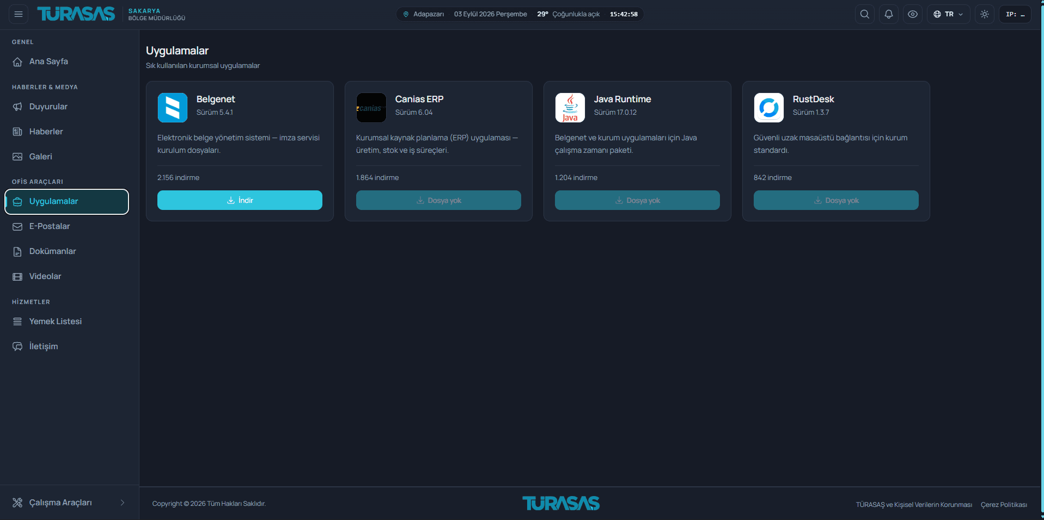Click tools icon beside Çalışma Araçları
The width and height of the screenshot is (1044, 520).
click(x=17, y=503)
